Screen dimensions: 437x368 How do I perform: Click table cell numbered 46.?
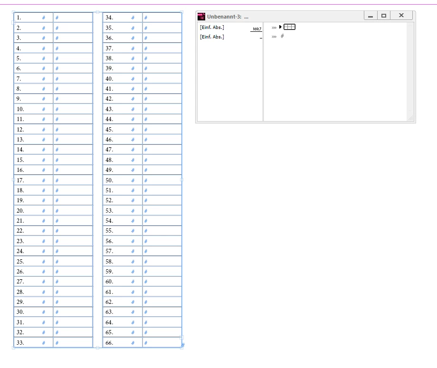point(123,139)
